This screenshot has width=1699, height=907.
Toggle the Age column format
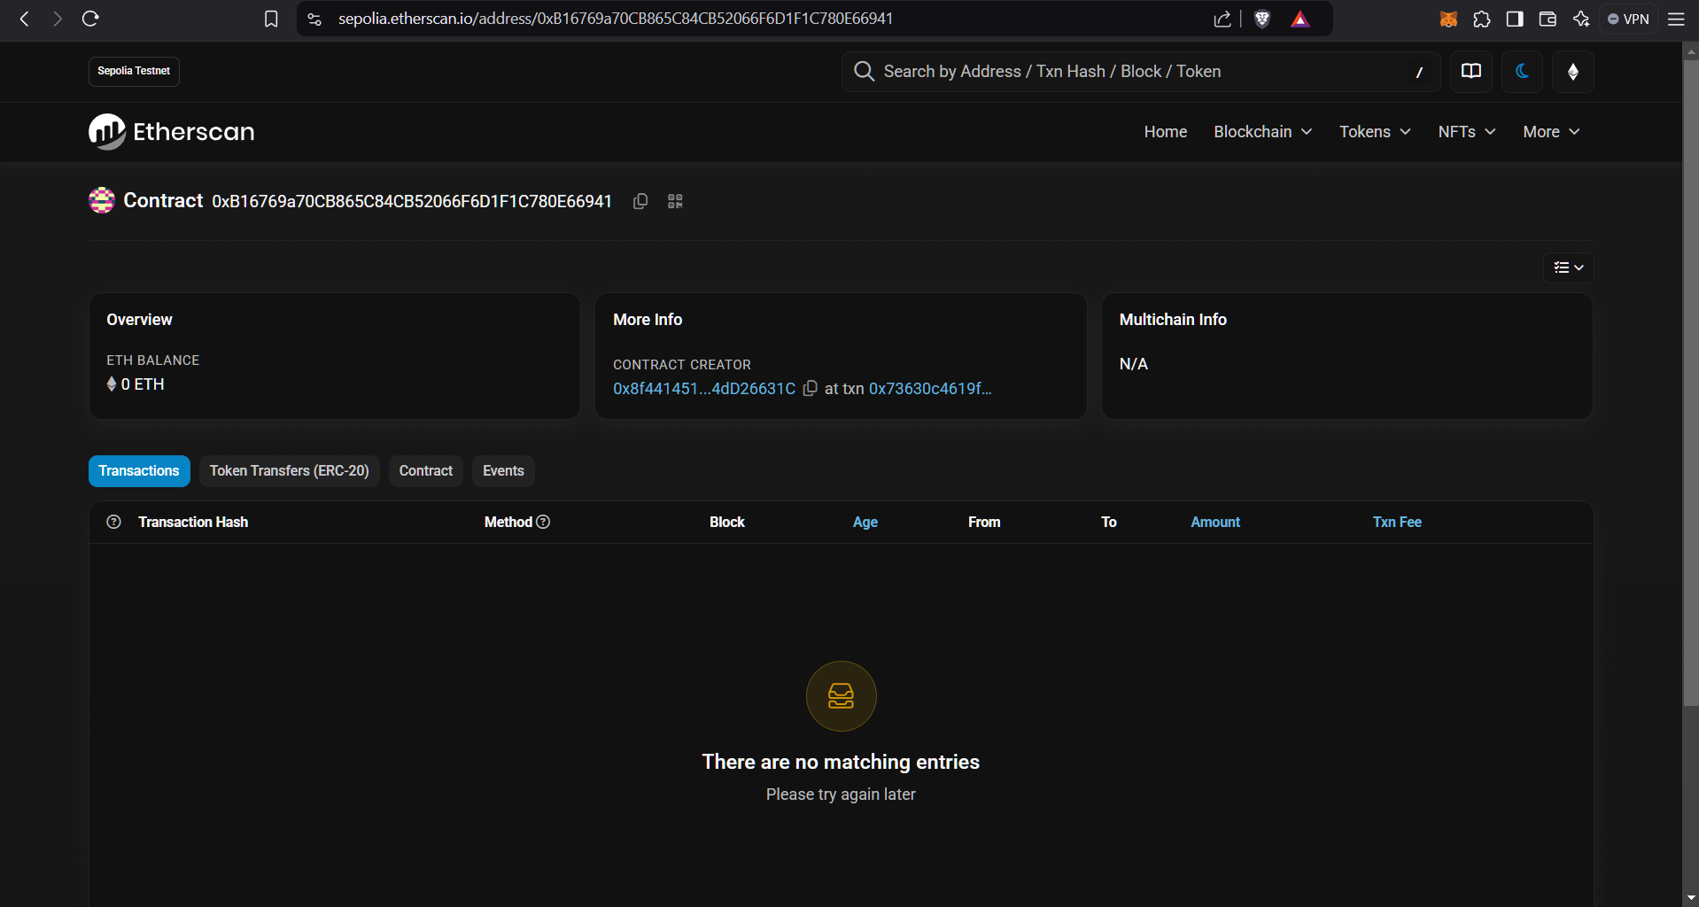[865, 522]
